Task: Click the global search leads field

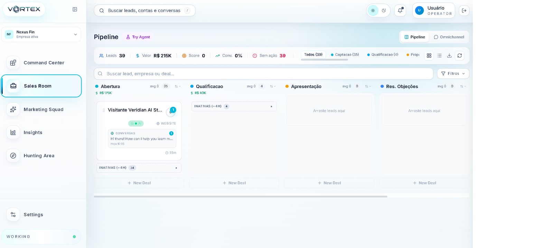Action: (144, 10)
